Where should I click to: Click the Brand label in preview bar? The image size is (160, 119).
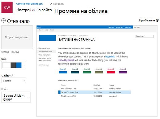tap(39, 27)
